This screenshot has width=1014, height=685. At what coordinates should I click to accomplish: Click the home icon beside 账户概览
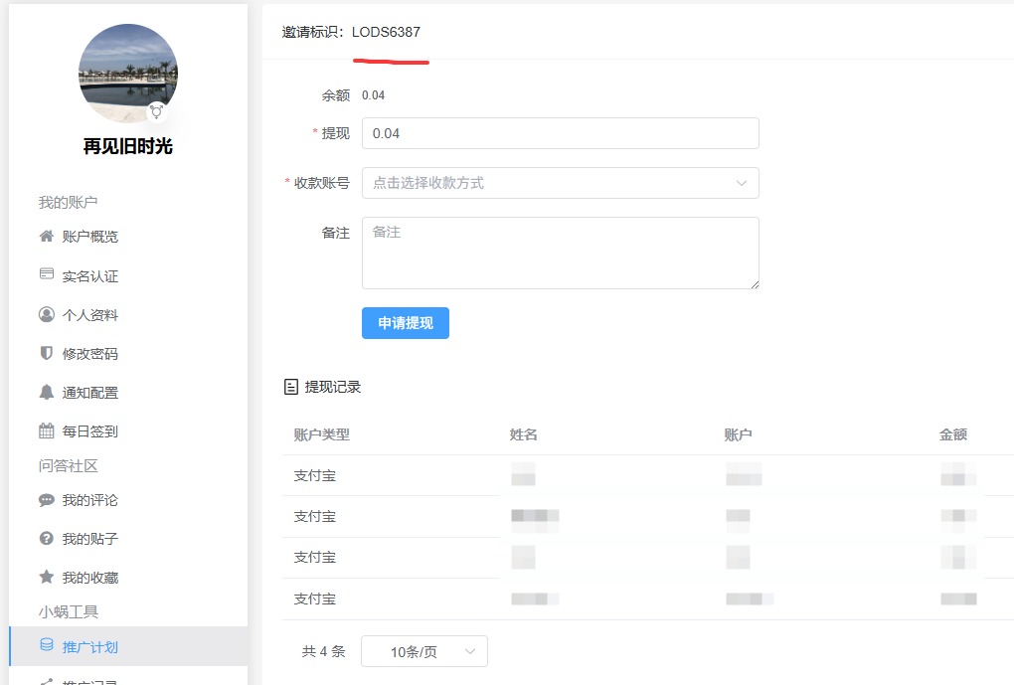click(46, 237)
